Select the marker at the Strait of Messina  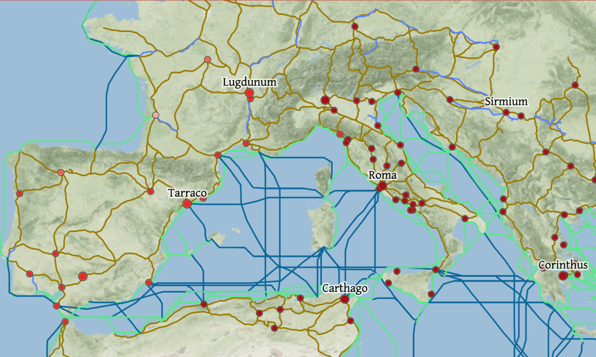click(x=436, y=269)
